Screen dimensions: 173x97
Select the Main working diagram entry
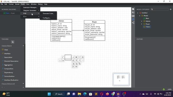[9, 13]
